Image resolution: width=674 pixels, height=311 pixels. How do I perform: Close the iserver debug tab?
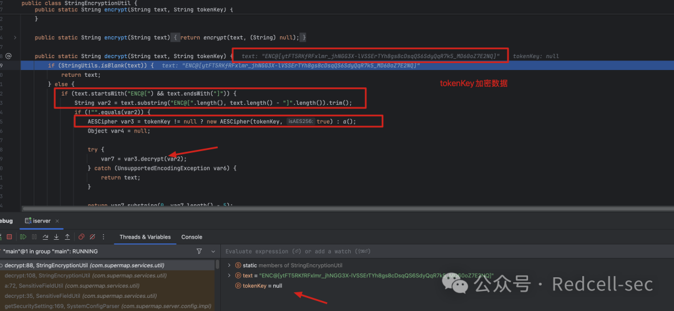57,220
